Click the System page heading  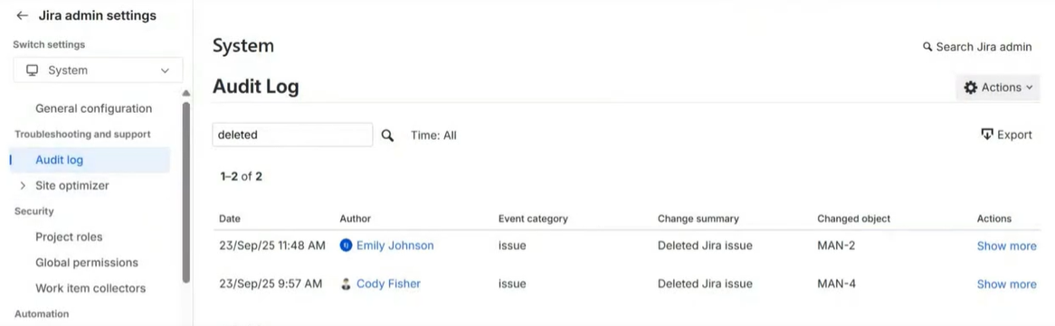[242, 46]
